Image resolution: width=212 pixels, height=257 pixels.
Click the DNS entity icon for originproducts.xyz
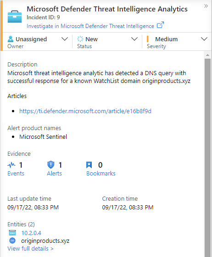12,241
